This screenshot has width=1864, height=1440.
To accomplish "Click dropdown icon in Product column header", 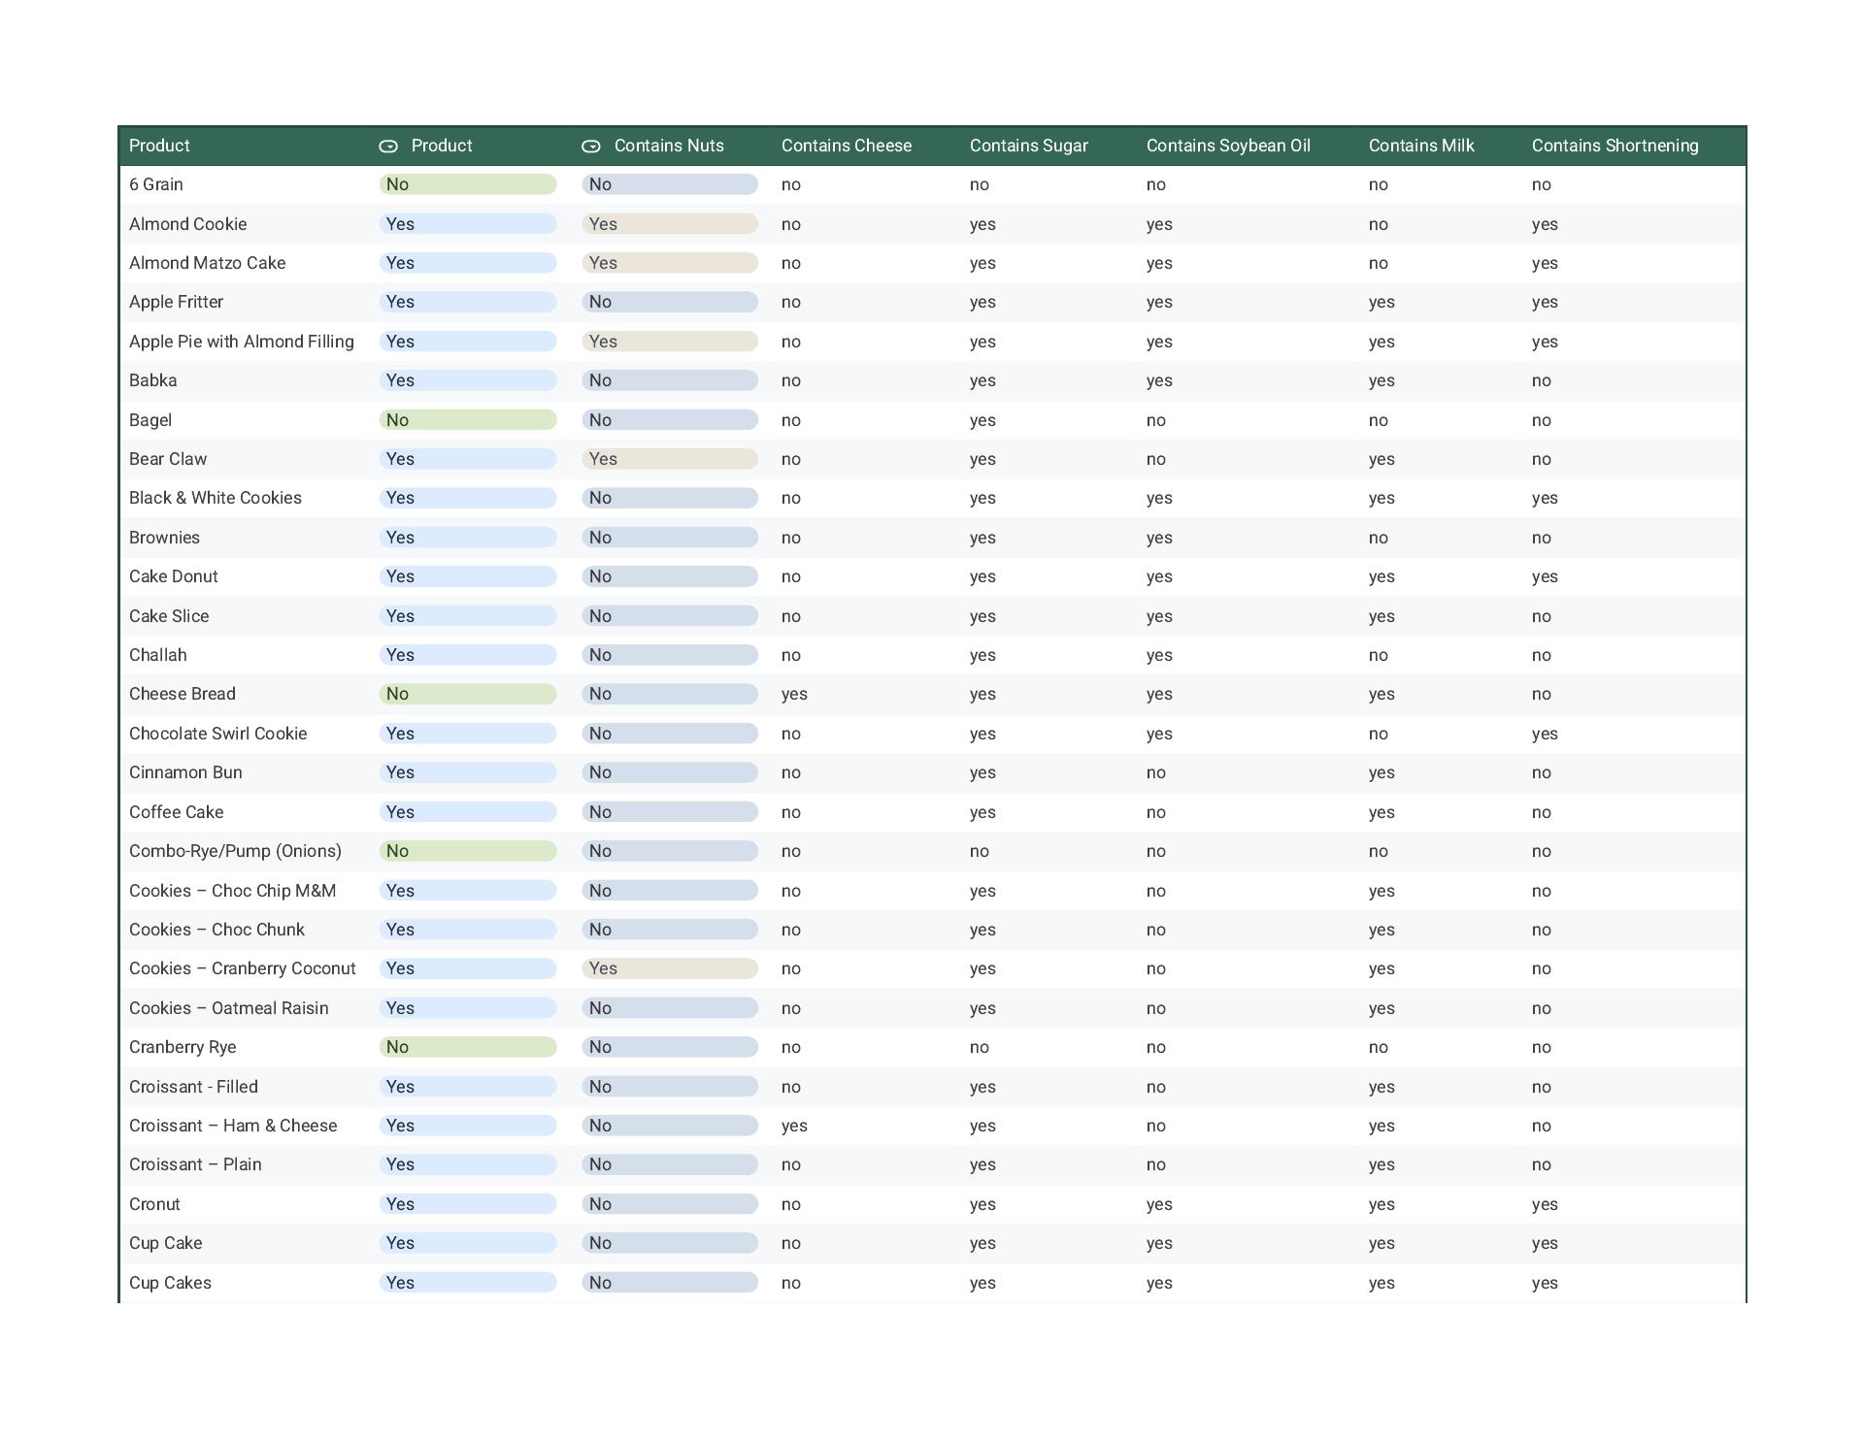I will point(388,147).
